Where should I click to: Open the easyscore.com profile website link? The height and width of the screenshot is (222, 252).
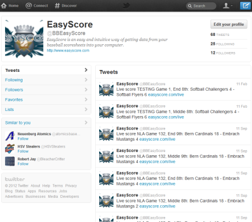(68, 50)
